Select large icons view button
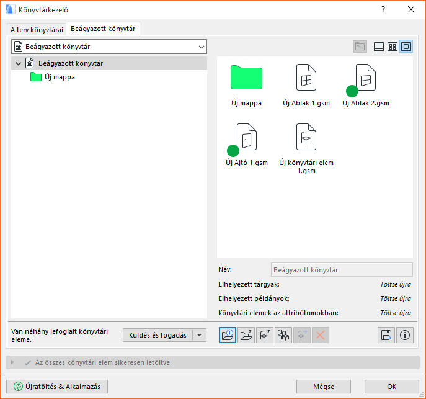Screen dimensions: 426x399 pyautogui.click(x=406, y=47)
